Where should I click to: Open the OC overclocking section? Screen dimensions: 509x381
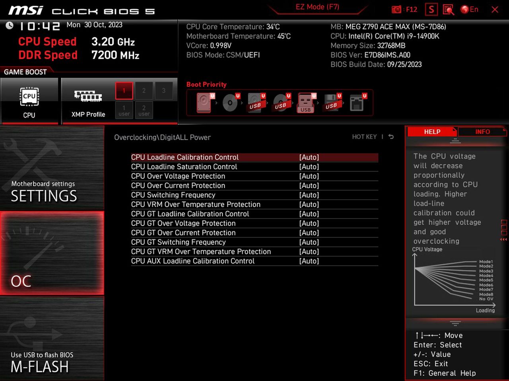(52, 253)
